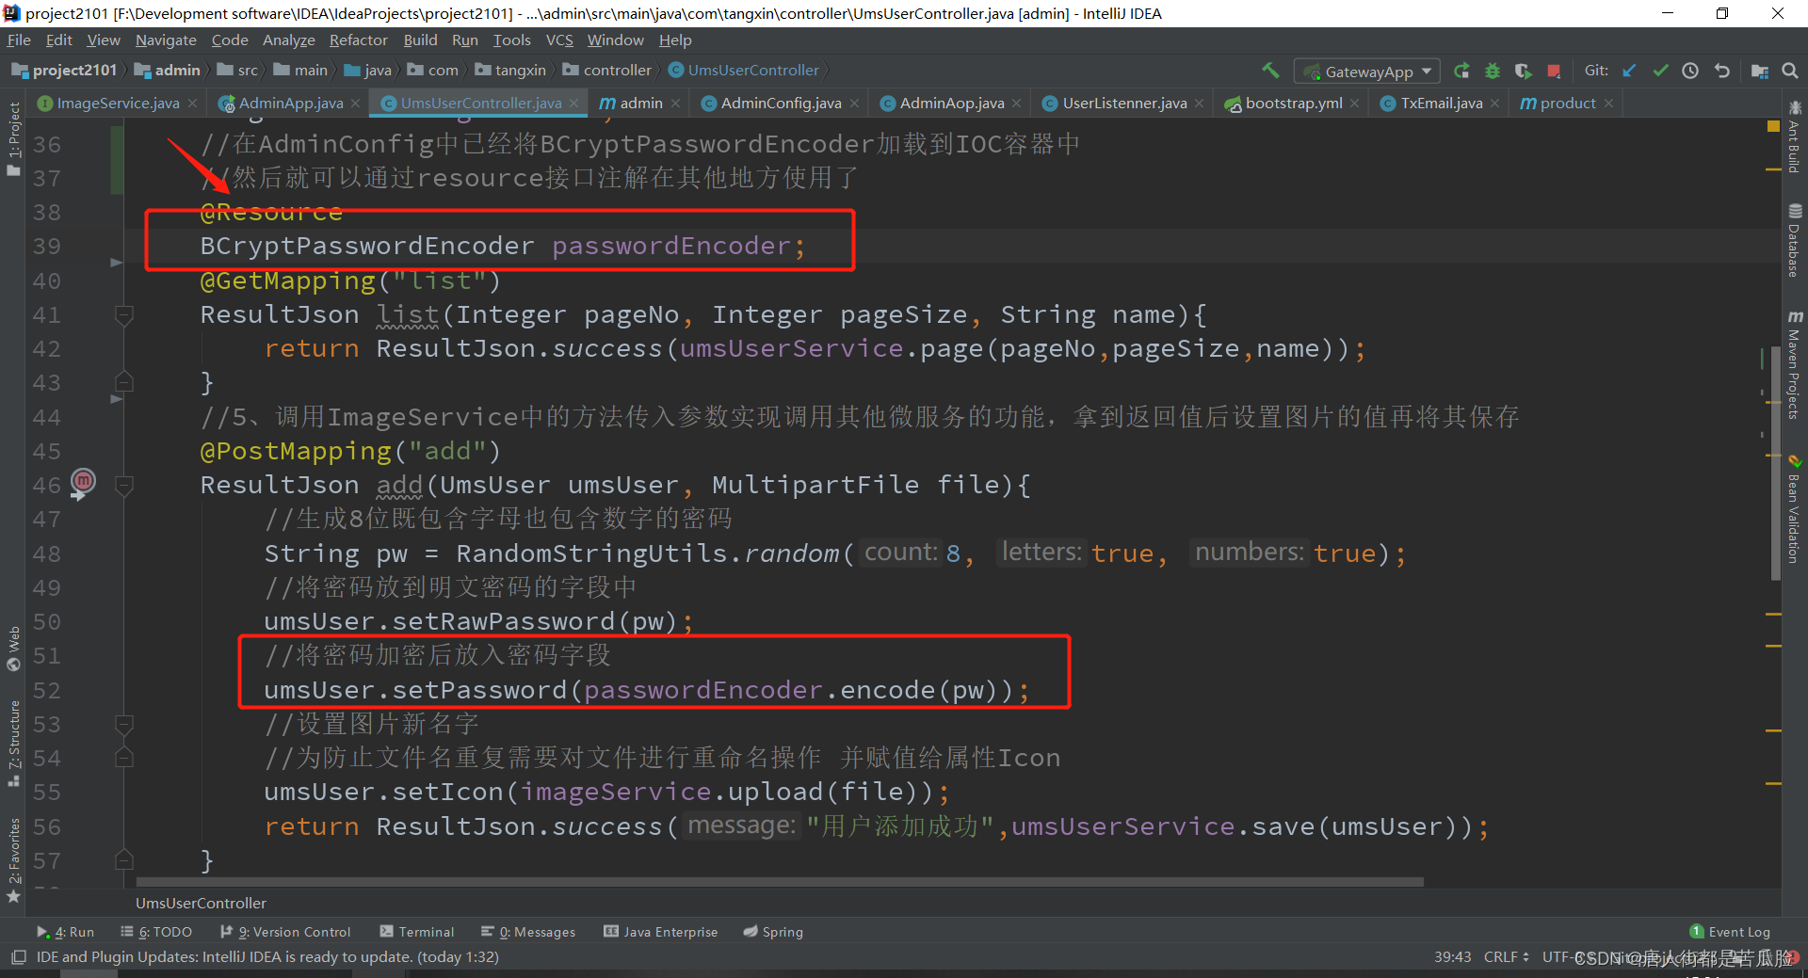1808x978 pixels.
Task: Open the Bean Validation side panel
Action: click(x=1794, y=509)
